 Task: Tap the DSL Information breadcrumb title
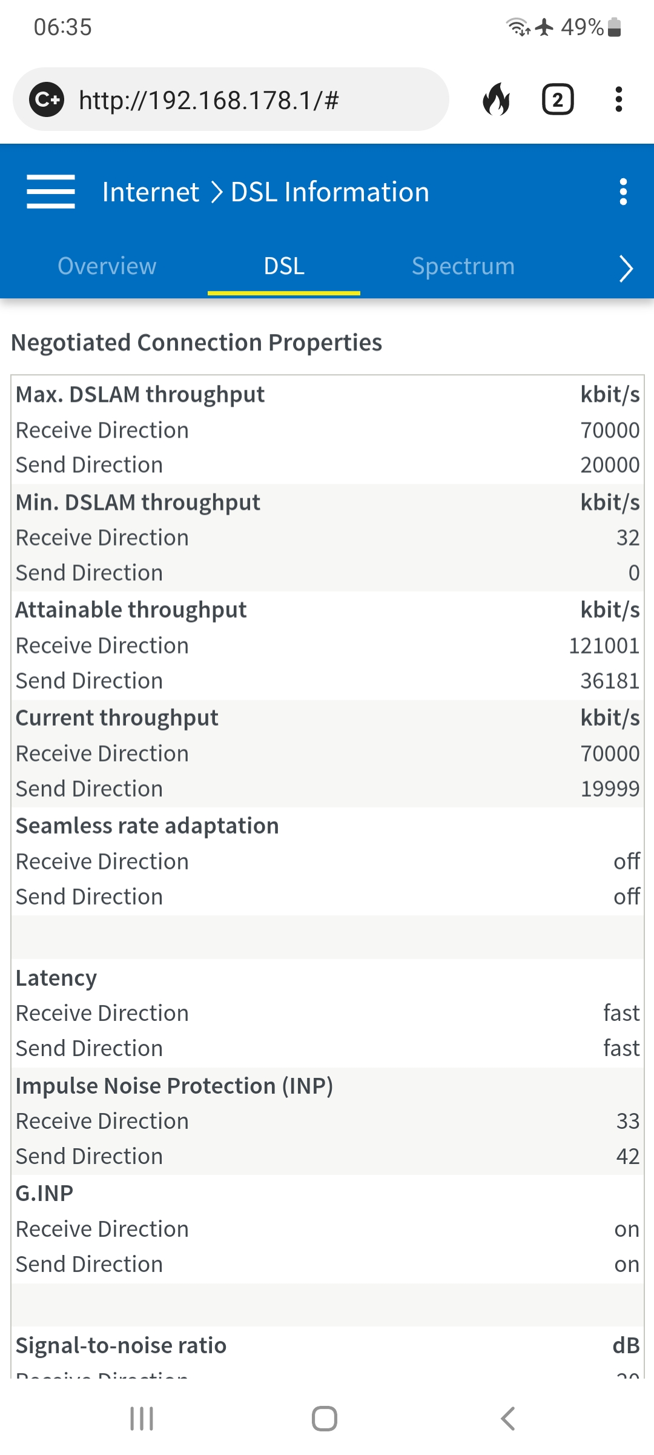pos(330,192)
